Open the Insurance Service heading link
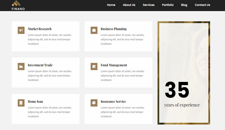225x130 pixels. tap(113, 102)
